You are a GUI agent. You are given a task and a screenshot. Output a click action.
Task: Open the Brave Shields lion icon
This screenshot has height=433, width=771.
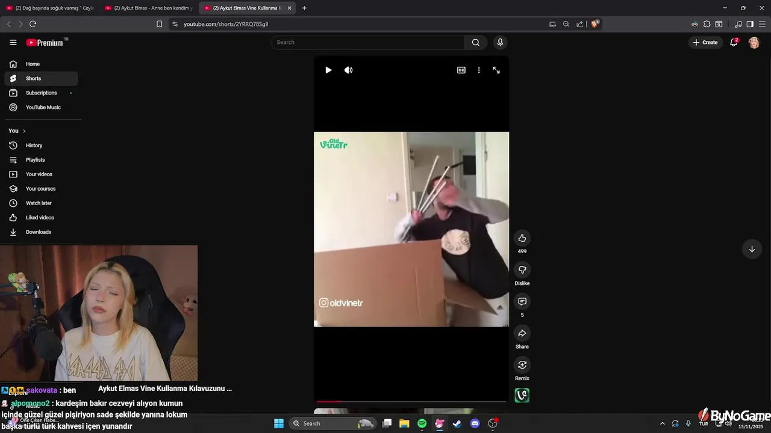(595, 24)
